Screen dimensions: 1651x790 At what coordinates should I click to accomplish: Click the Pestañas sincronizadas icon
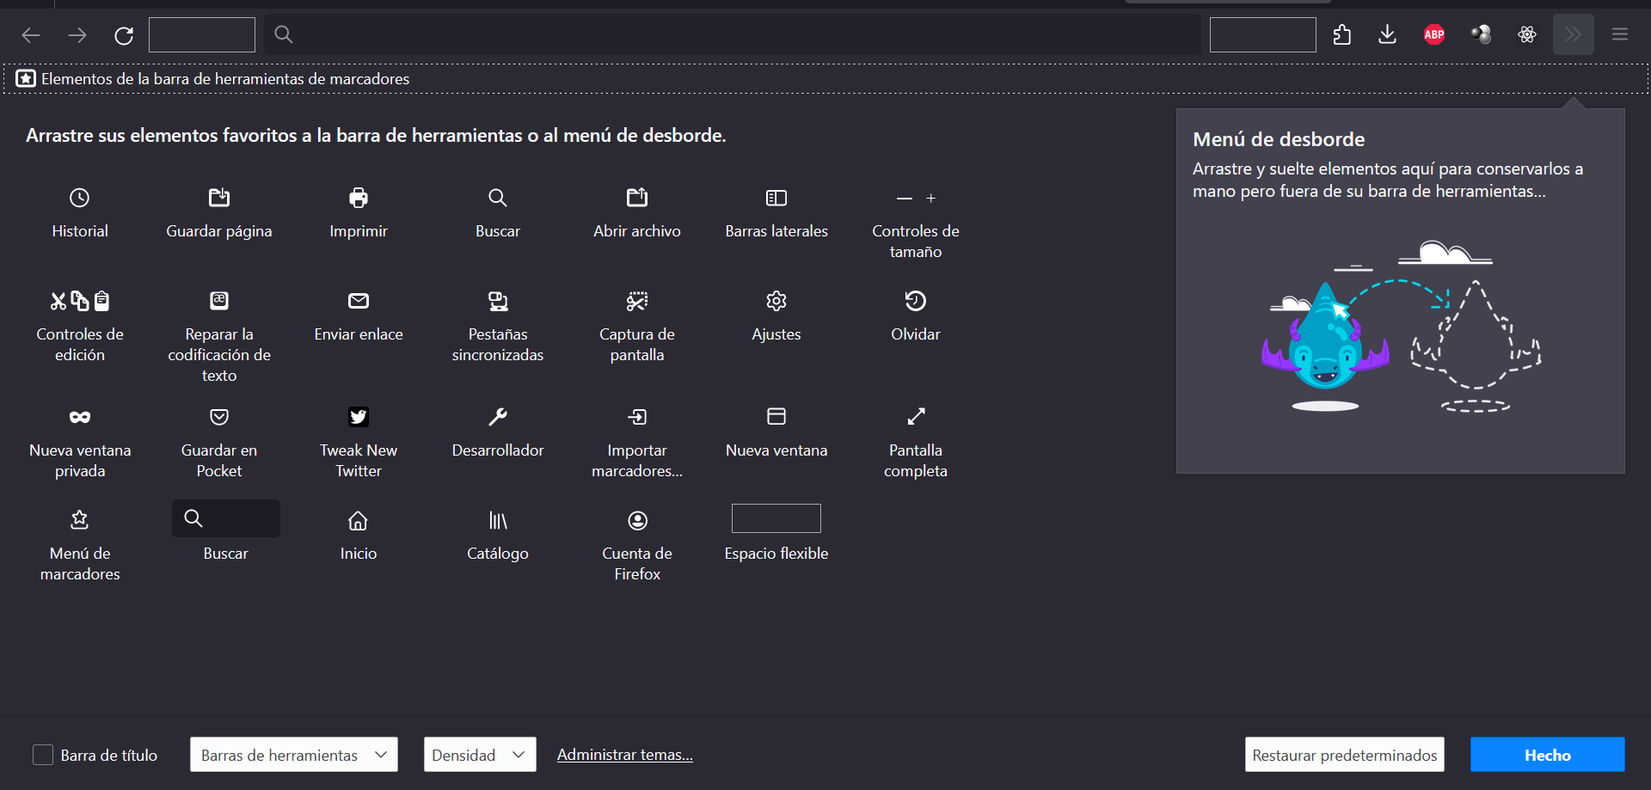pos(498,301)
